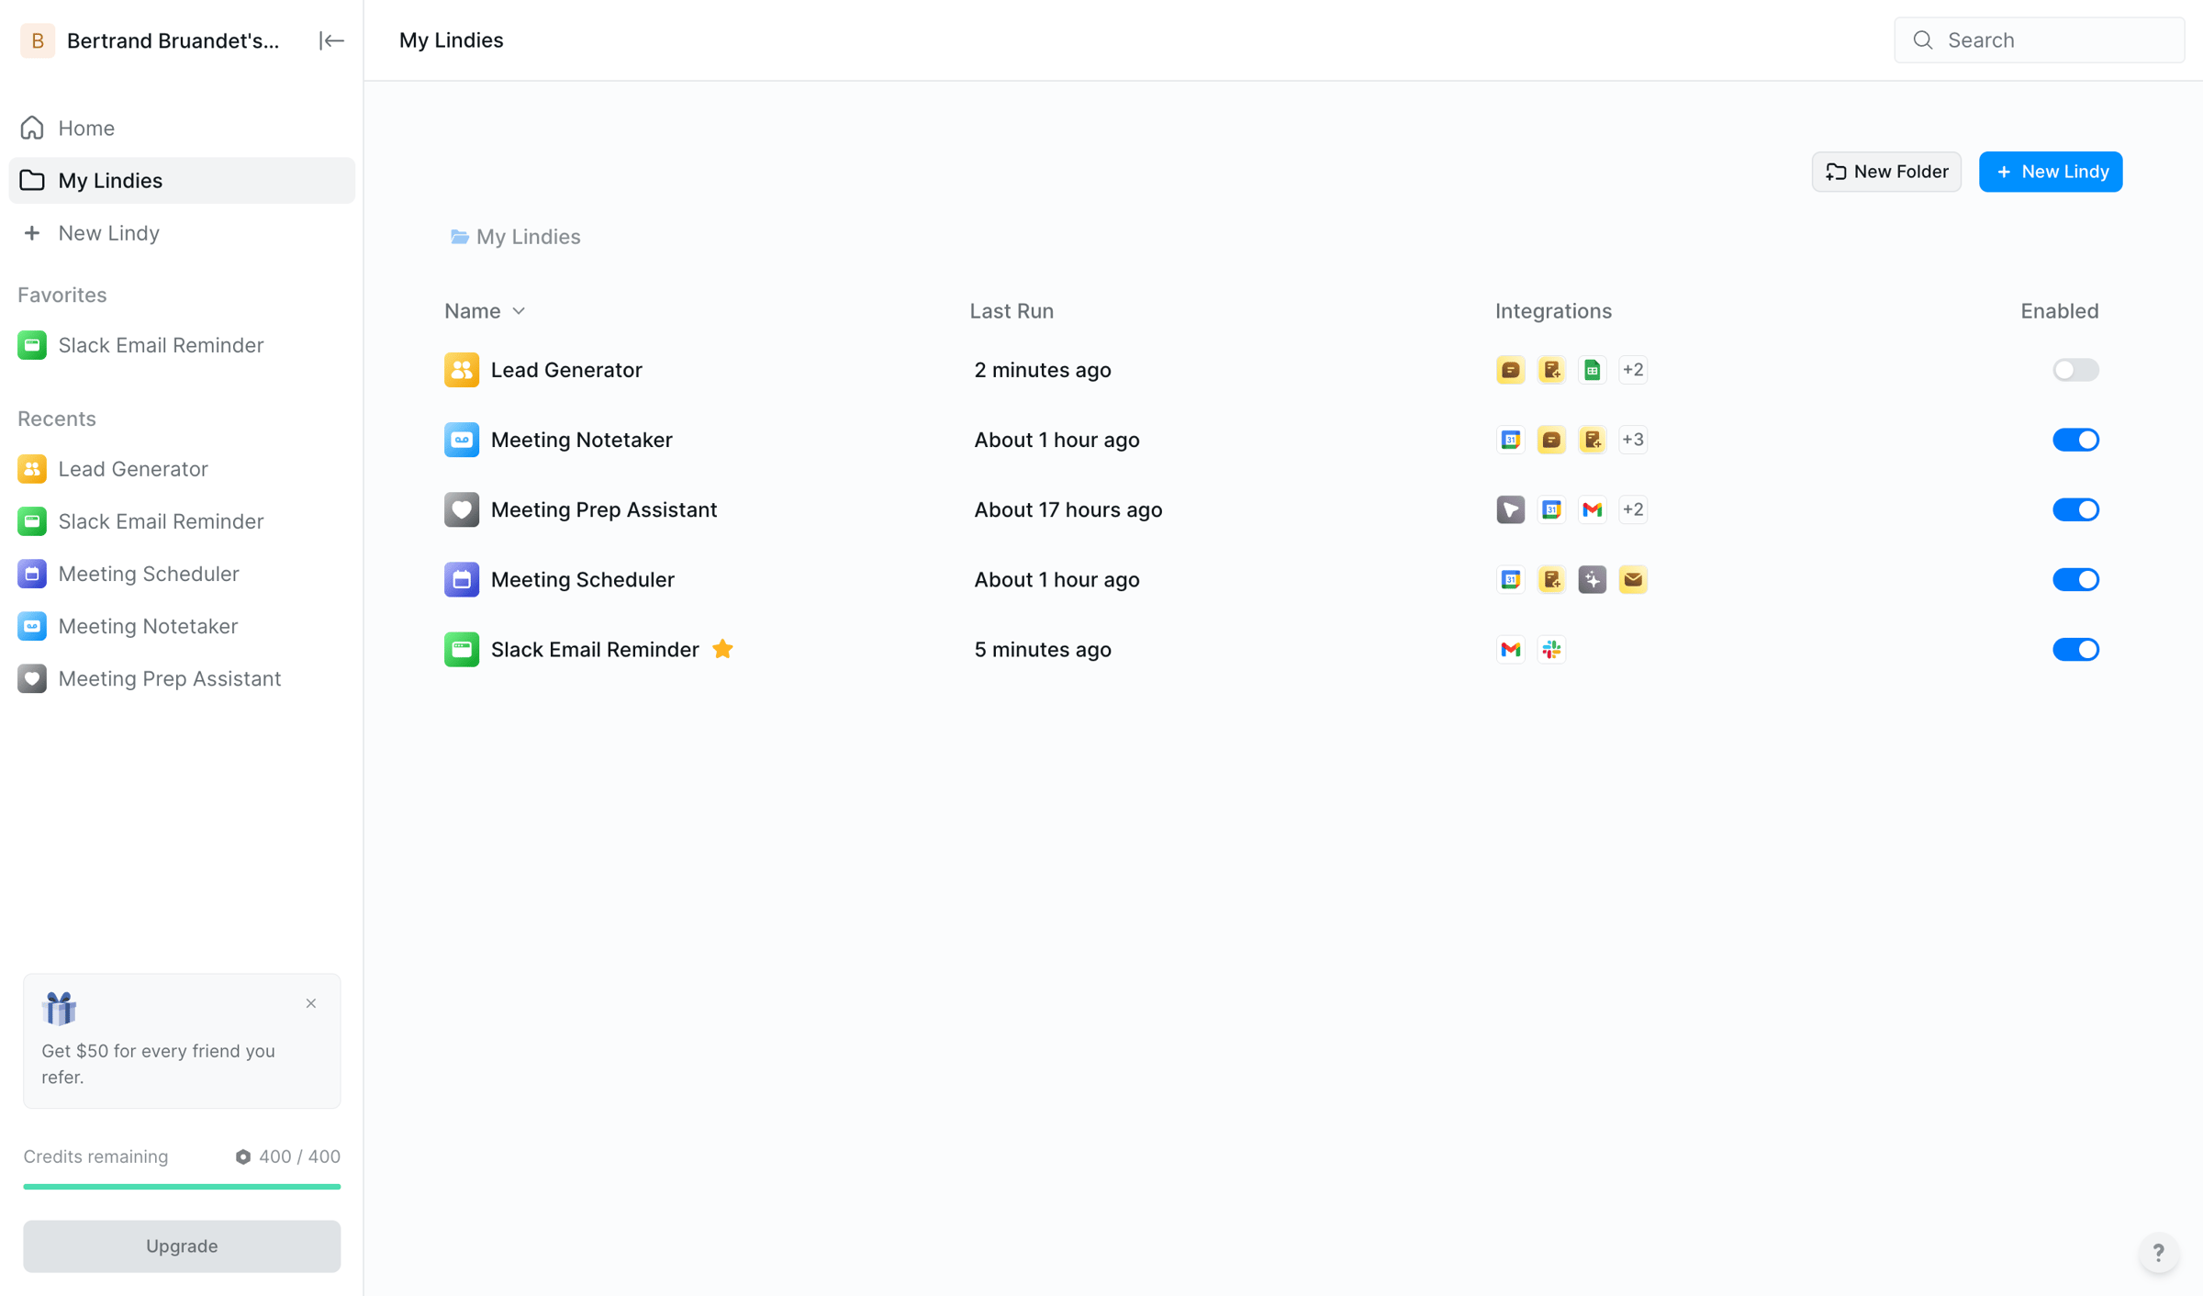Open the help question mark icon

tap(2158, 1252)
